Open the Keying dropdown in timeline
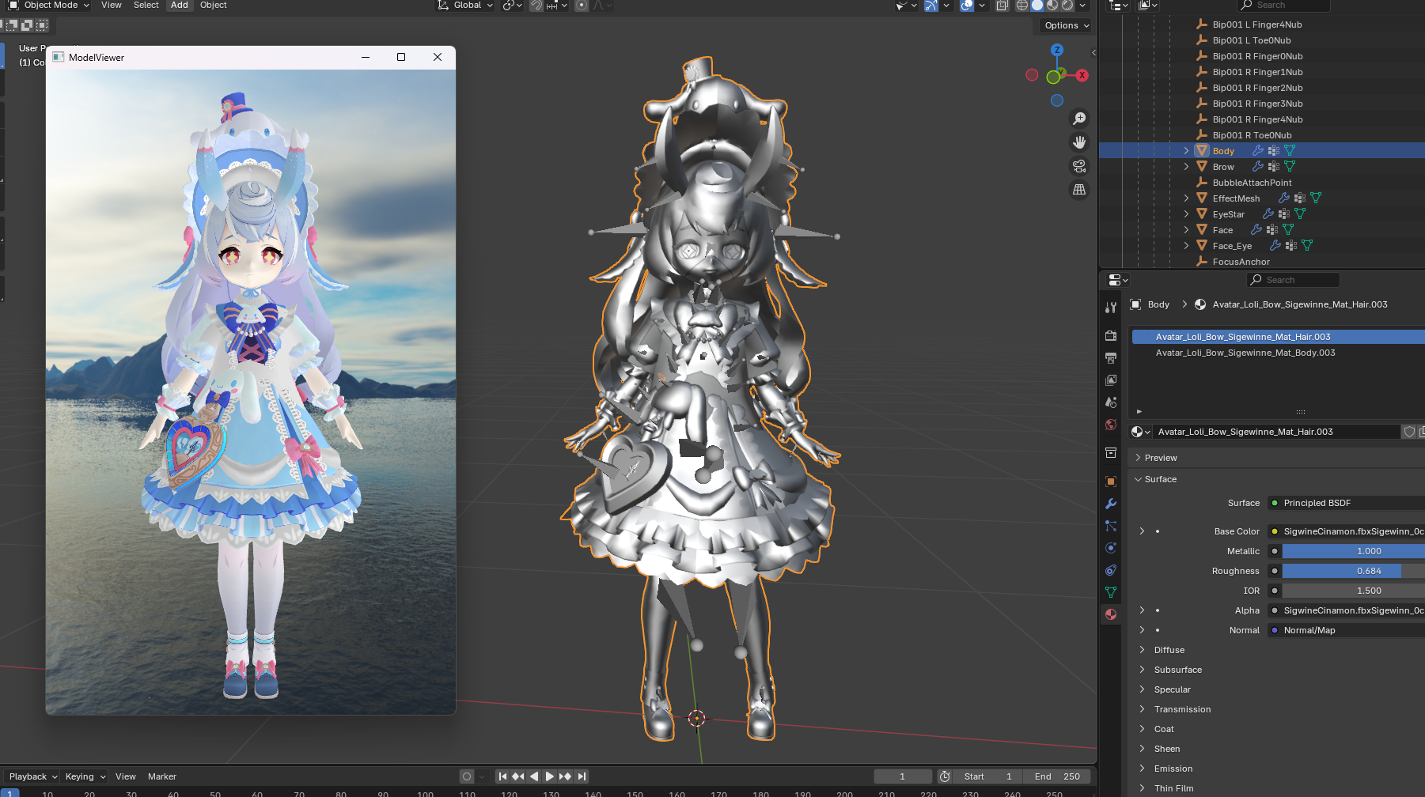 point(85,776)
